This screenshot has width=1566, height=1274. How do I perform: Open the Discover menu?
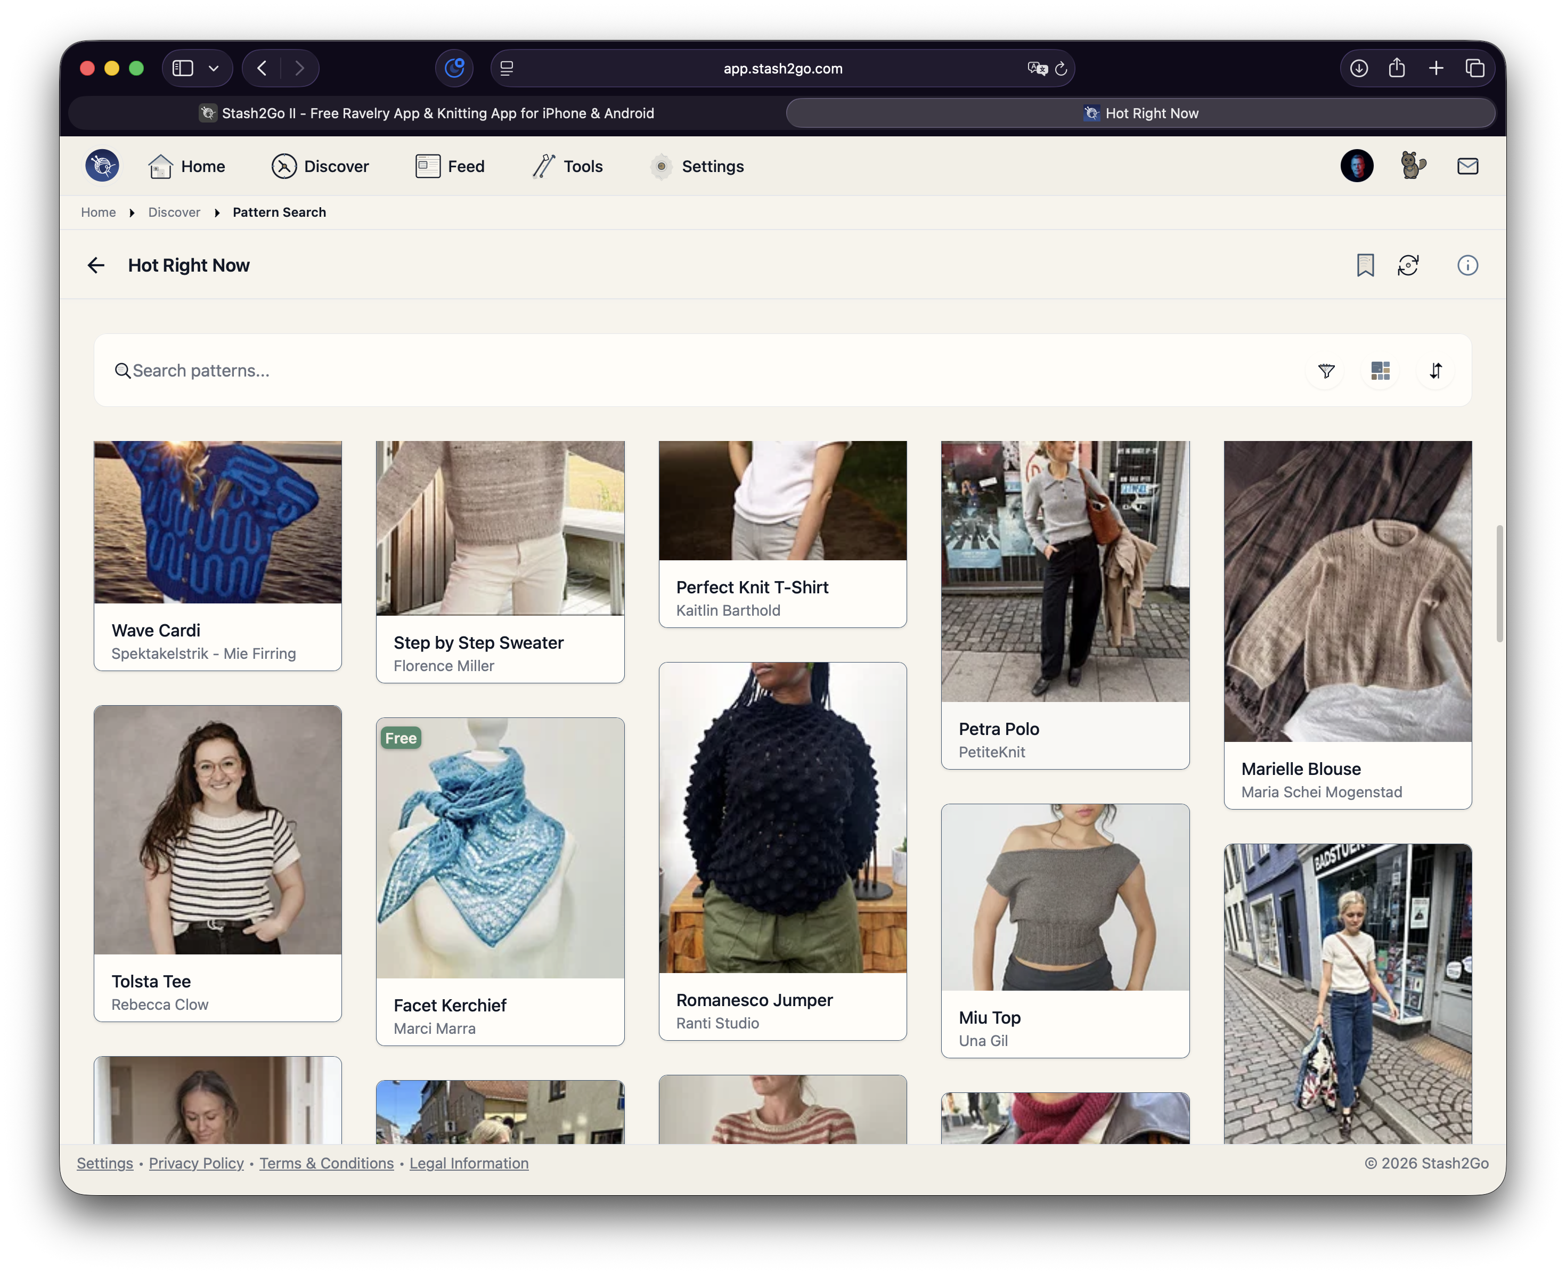pyautogui.click(x=320, y=167)
